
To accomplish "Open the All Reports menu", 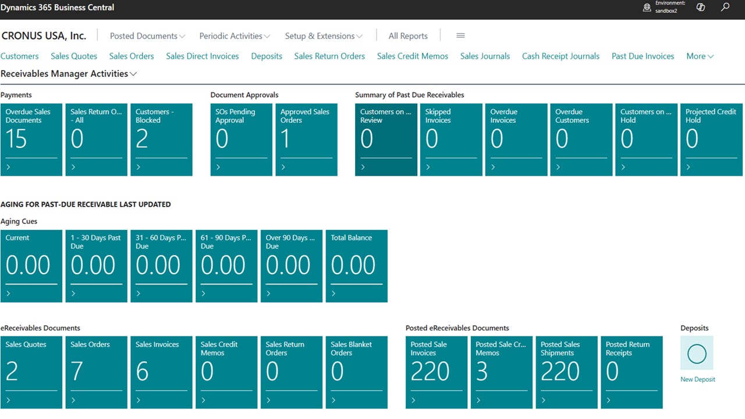I will click(x=408, y=36).
